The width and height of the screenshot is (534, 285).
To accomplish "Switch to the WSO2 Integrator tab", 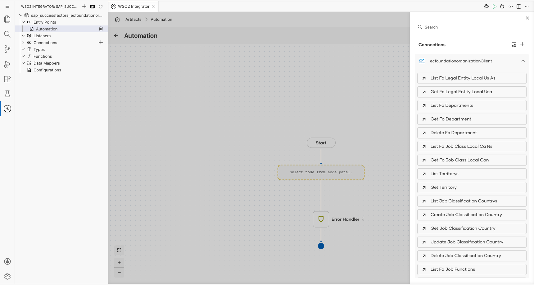I will point(133,6).
